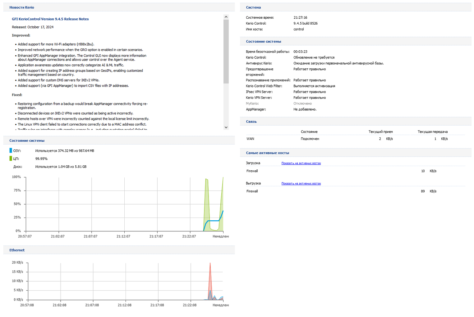Click 'Added support for more Wi-Fi adapters' note
The width and height of the screenshot is (474, 317).
point(56,44)
